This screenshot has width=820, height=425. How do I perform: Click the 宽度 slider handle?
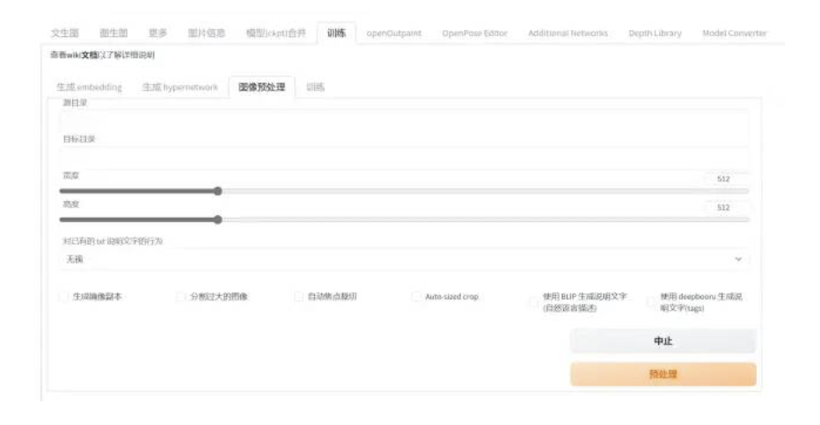[218, 191]
